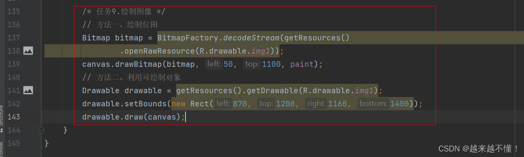Click the 'bottom:' parameter hint on line 142
The width and height of the screenshot is (524, 157).
tap(374, 104)
